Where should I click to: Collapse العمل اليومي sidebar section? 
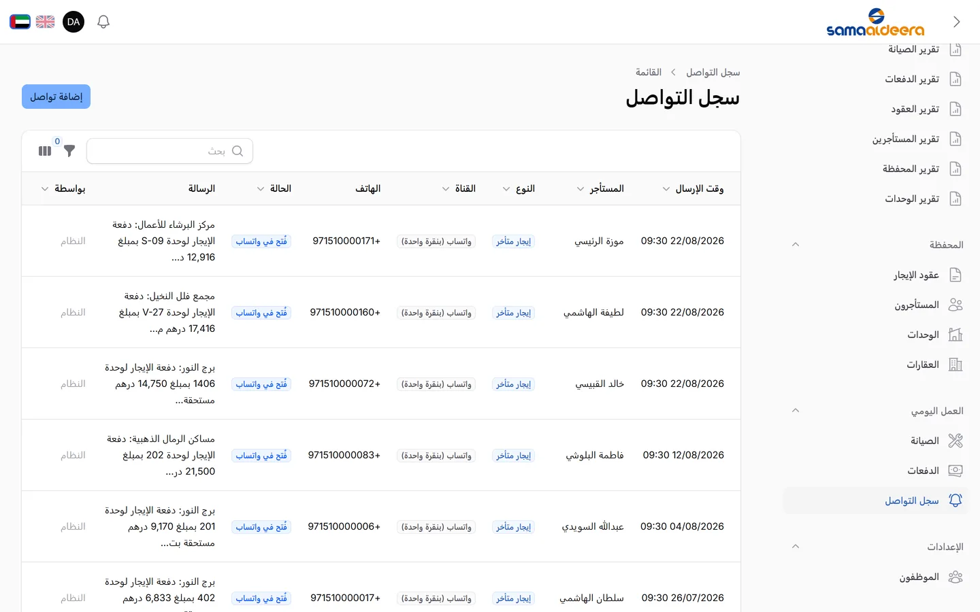point(796,410)
